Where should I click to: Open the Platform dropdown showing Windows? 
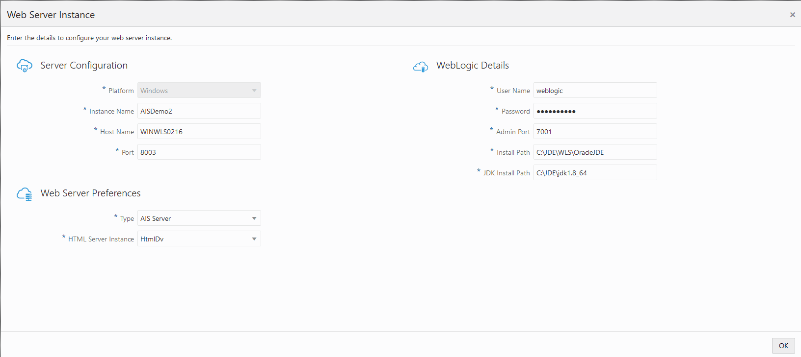tap(199, 90)
